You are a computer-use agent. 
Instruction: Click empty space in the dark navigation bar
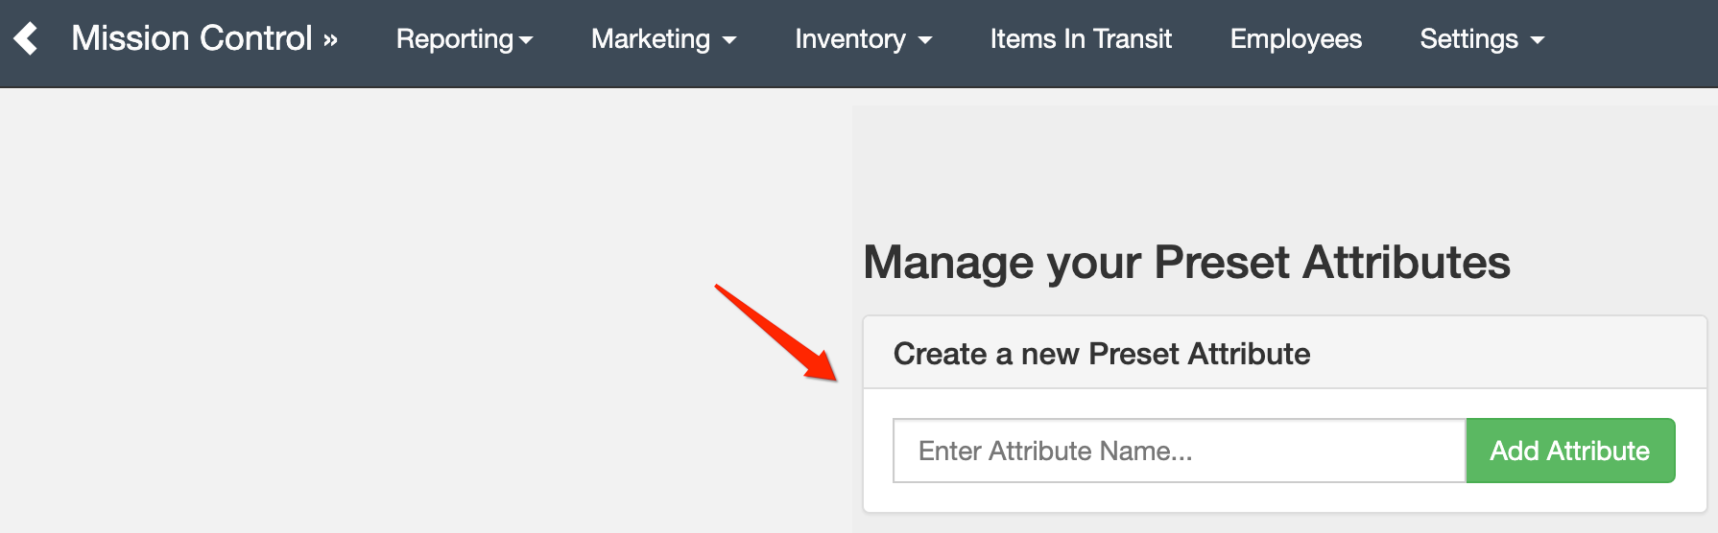1632,43
